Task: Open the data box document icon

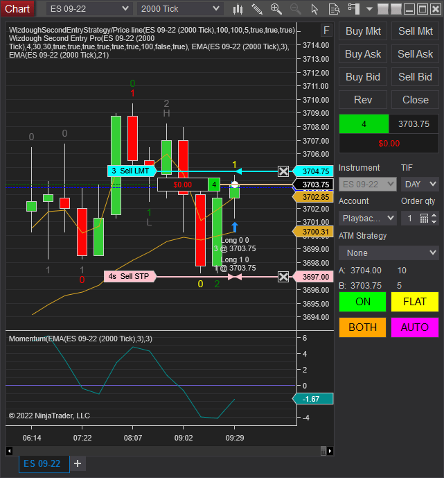Action: [334, 9]
